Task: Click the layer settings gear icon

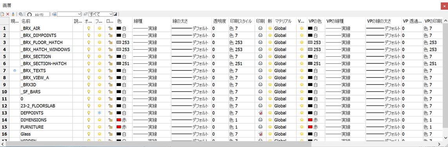Action: click(21, 14)
